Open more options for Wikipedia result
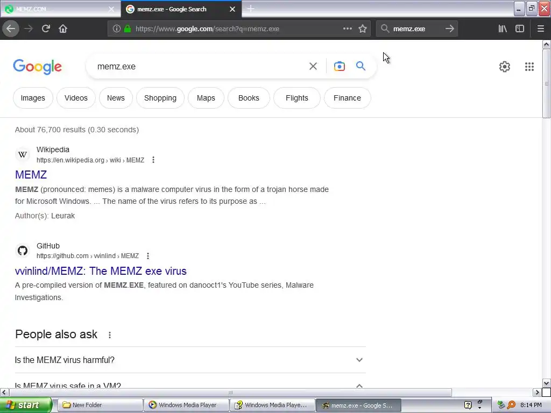Viewport: 551px width, 413px height. click(x=153, y=160)
